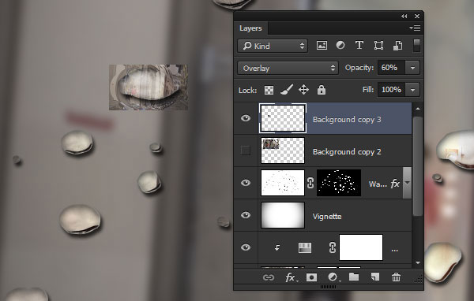Create a new layer

coord(374,277)
